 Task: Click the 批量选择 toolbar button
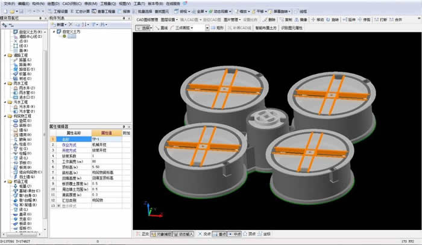pos(142,11)
